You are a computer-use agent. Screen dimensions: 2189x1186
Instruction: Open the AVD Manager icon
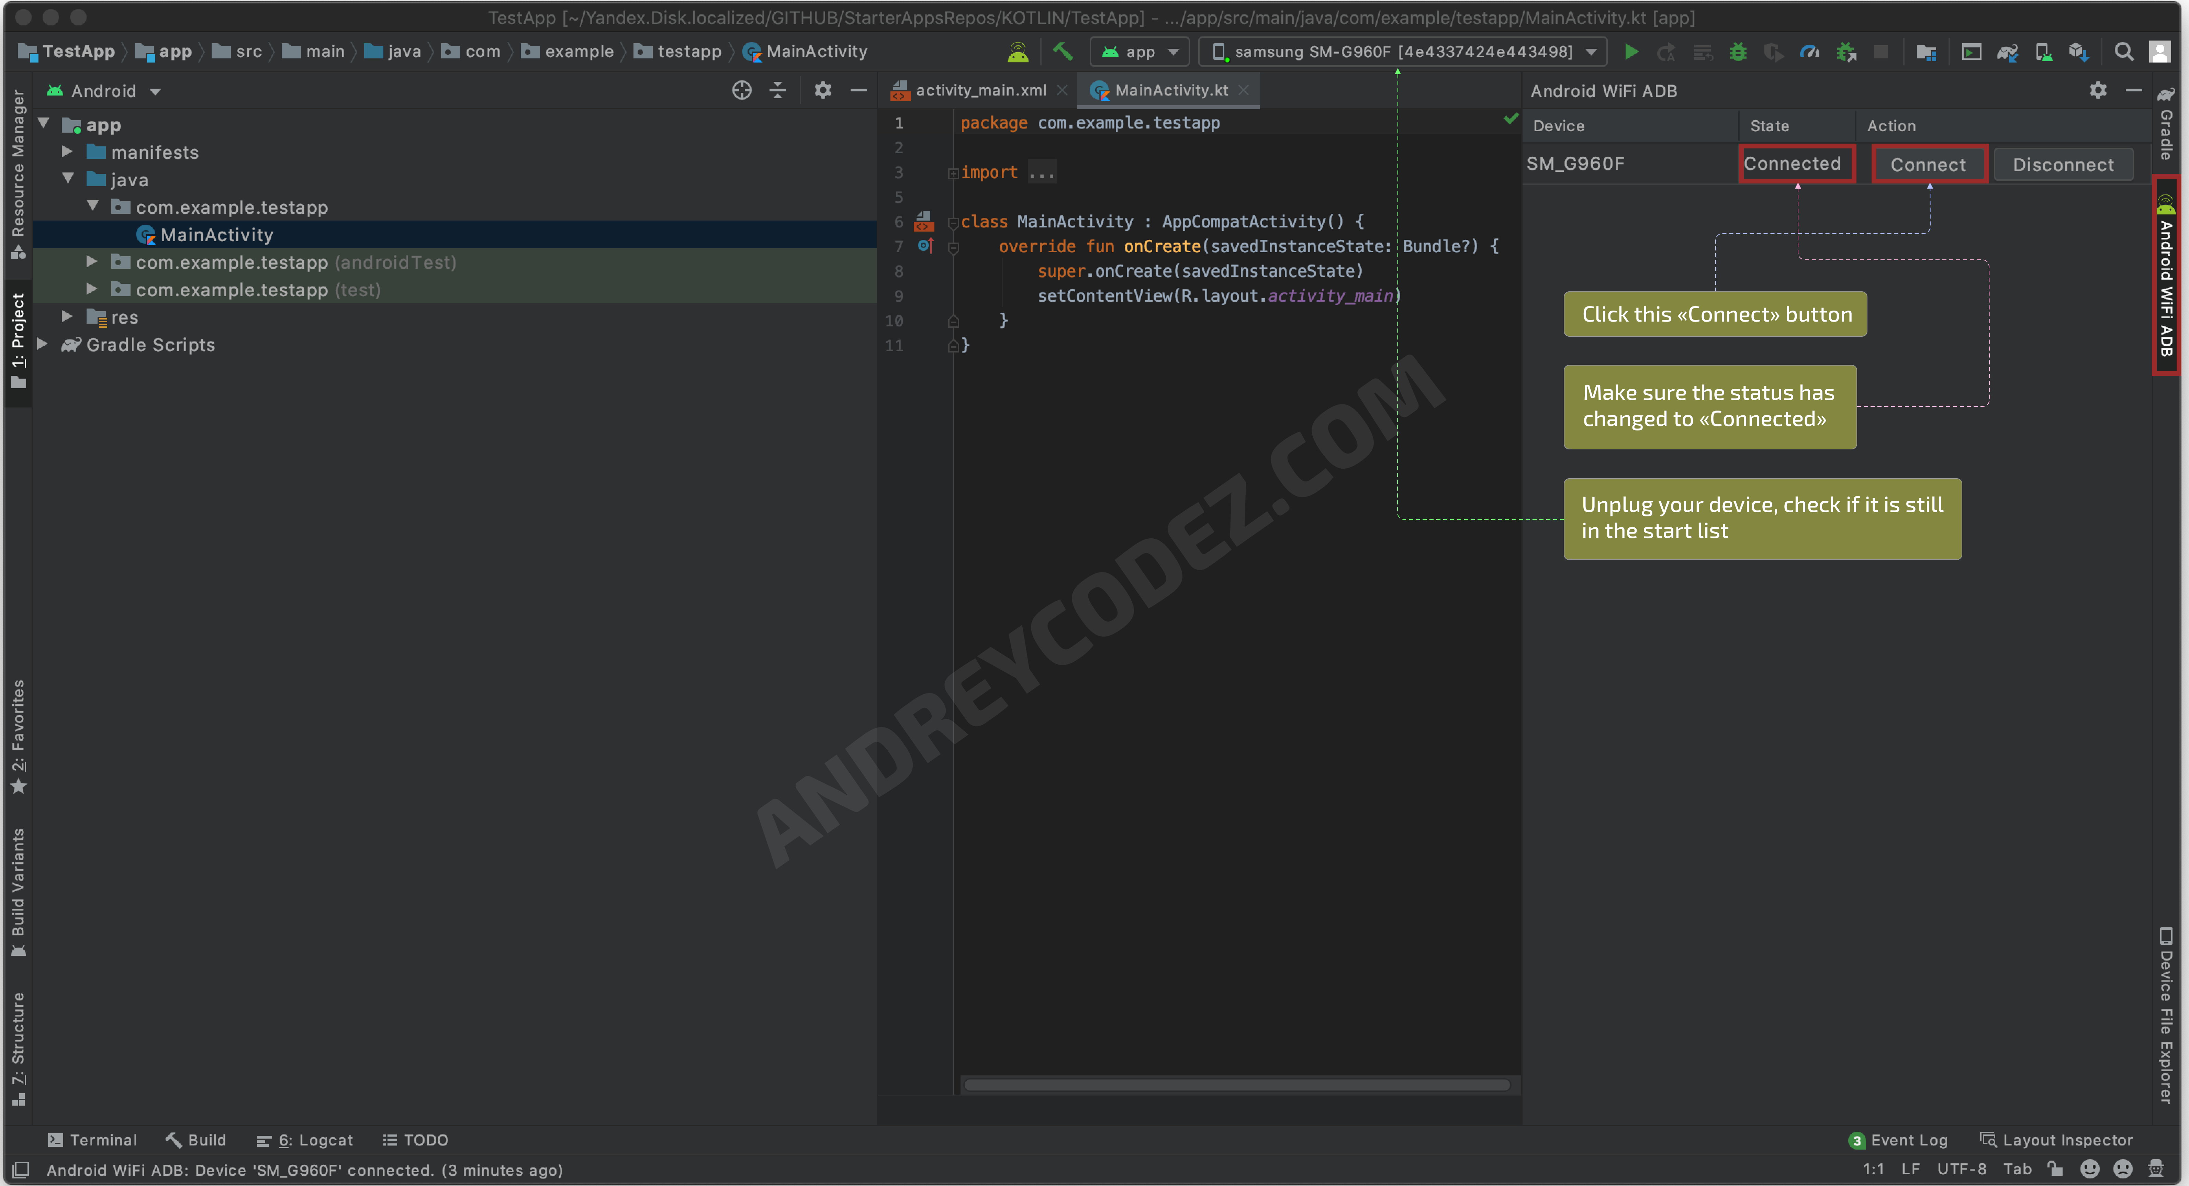tap(2044, 52)
